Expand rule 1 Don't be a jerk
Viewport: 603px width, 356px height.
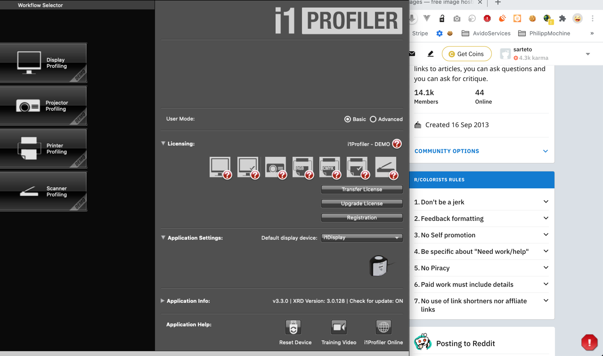546,202
